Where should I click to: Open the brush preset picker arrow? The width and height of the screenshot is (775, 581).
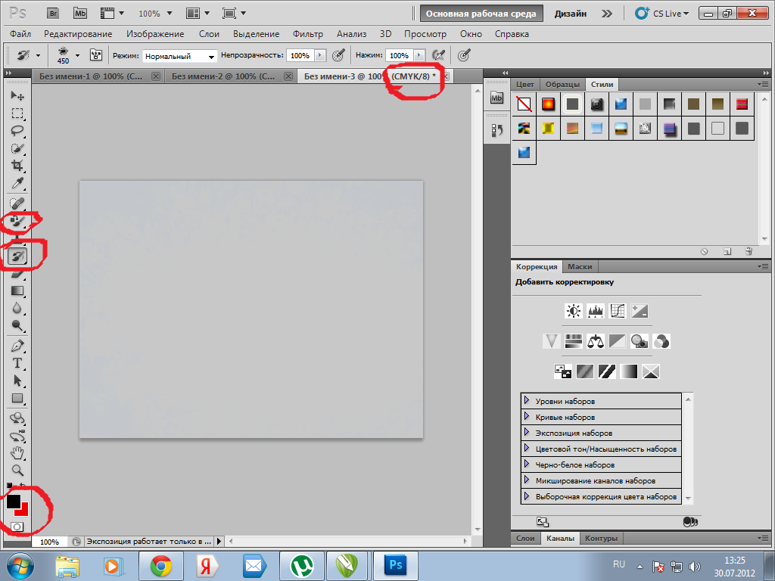(x=77, y=55)
